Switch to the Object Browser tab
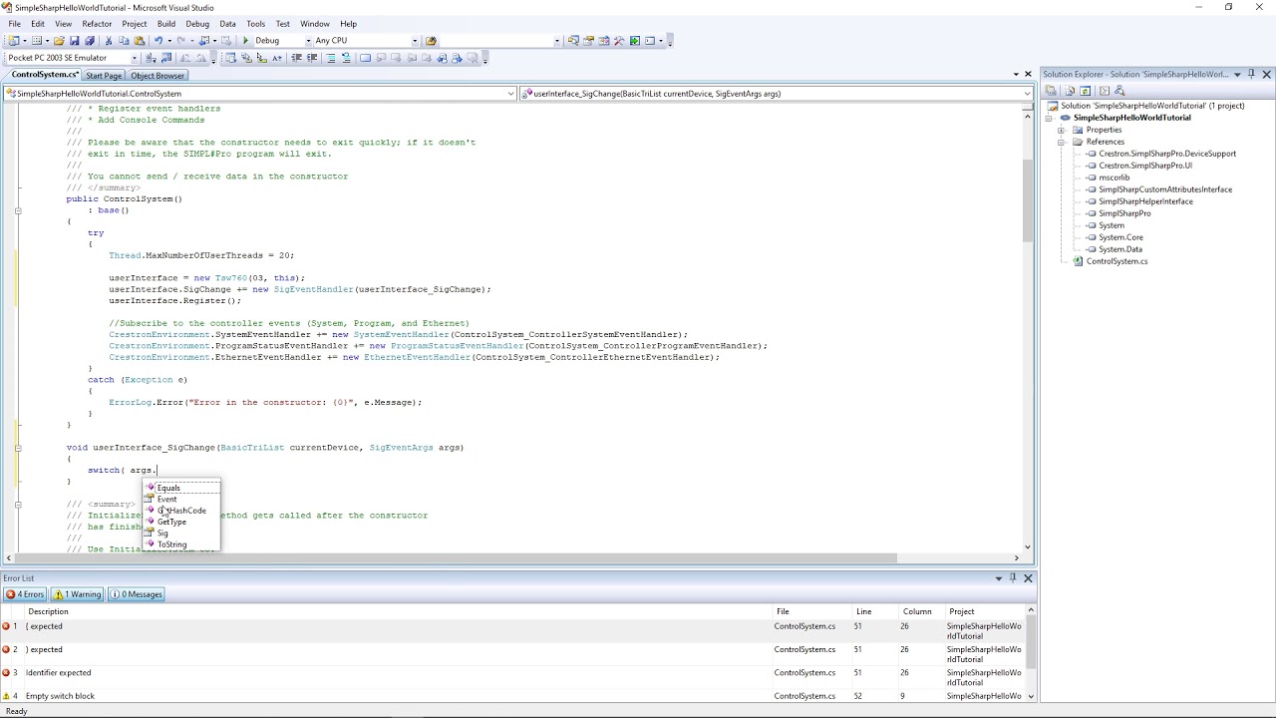 point(157,76)
